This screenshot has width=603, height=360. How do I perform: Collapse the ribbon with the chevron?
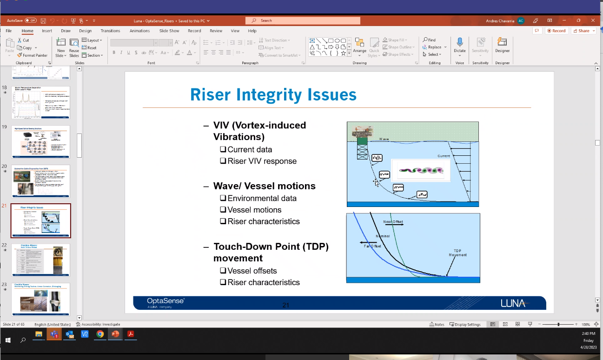pyautogui.click(x=597, y=63)
